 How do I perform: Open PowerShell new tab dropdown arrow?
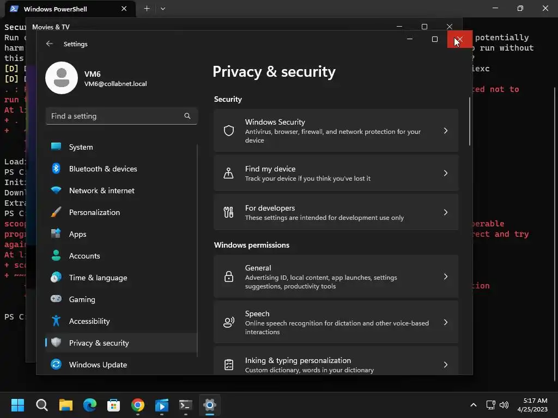(162, 9)
